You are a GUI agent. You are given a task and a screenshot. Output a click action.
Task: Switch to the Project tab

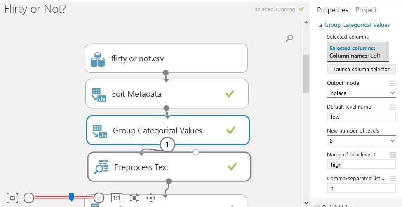pyautogui.click(x=366, y=10)
